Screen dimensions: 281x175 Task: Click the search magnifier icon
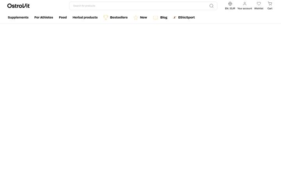(x=212, y=6)
